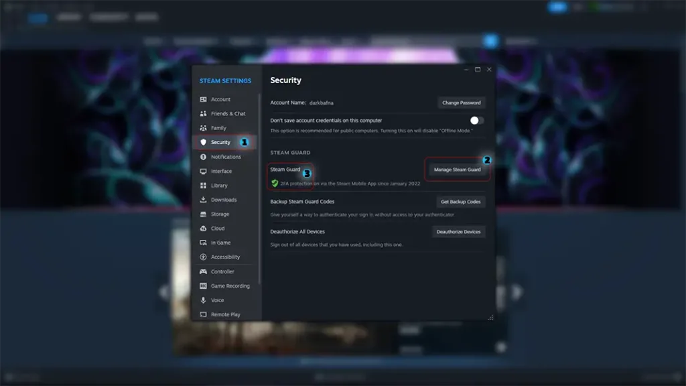
Task: Click the Manage Steam Guard button
Action: (x=457, y=170)
